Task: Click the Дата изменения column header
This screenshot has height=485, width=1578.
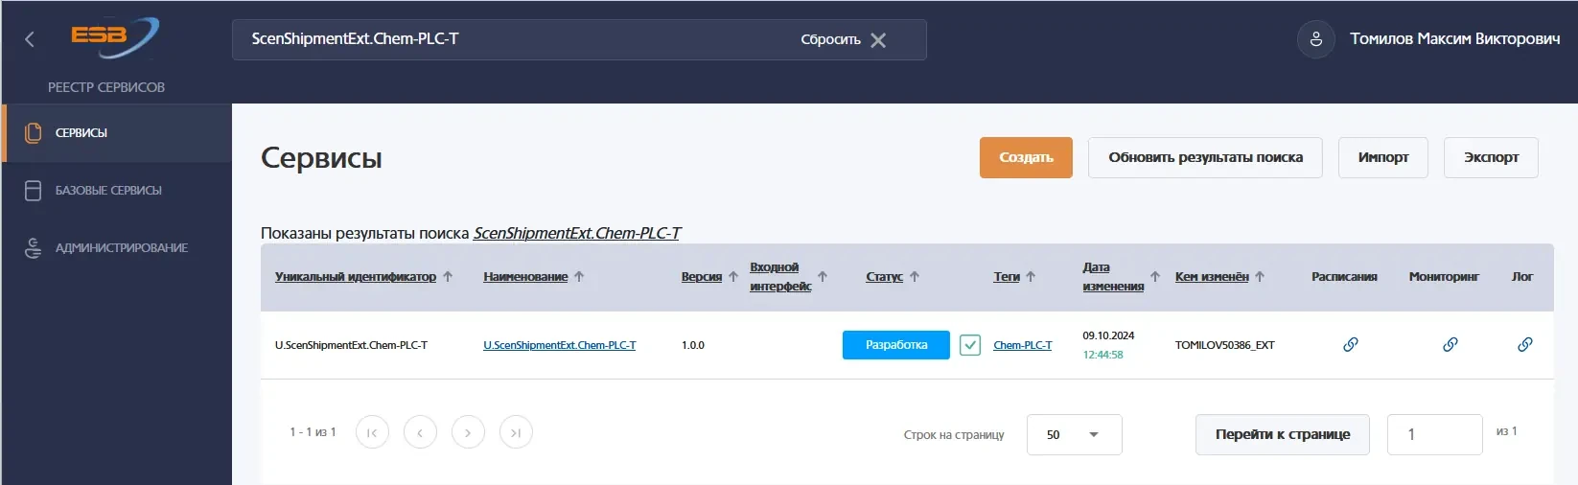Action: (x=1113, y=276)
